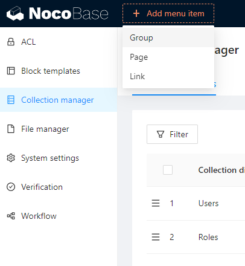Click the NocoBase logo
The height and width of the screenshot is (266, 245).
57,13
